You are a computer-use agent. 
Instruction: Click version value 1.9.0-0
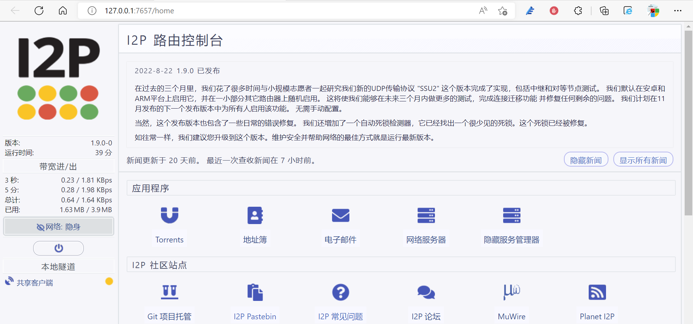101,143
